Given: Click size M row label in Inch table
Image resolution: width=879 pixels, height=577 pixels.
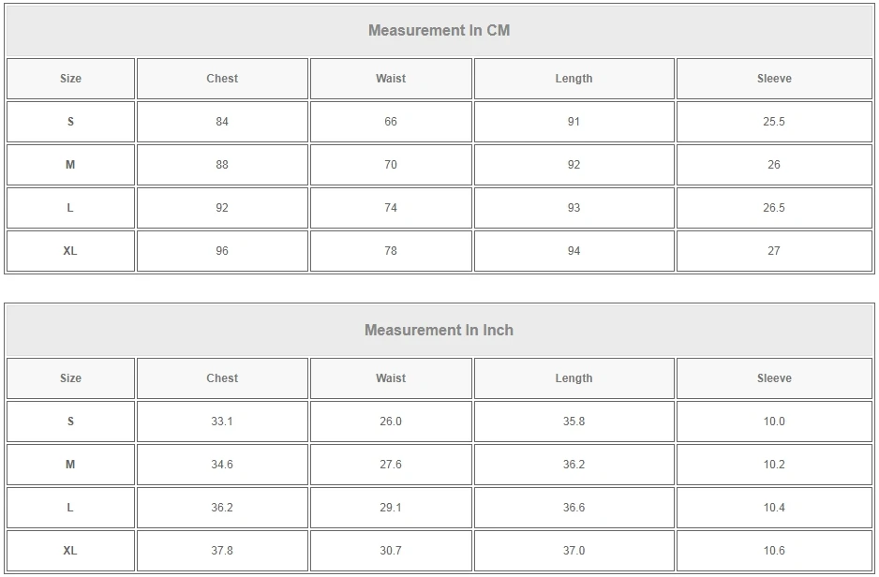Looking at the screenshot, I should tap(70, 465).
